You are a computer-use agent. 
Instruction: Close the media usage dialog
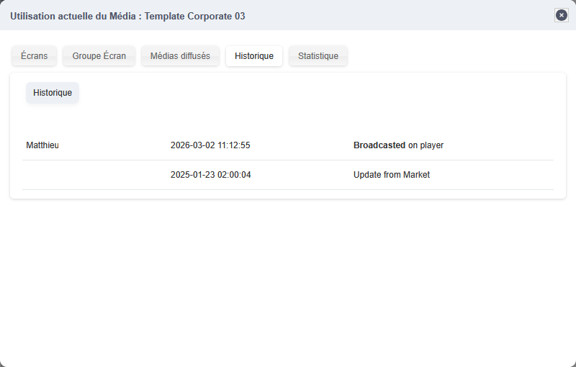(562, 15)
